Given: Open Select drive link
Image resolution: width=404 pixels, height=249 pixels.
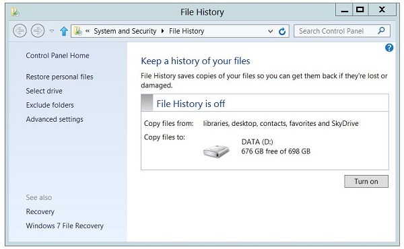Looking at the screenshot, I should [x=44, y=91].
